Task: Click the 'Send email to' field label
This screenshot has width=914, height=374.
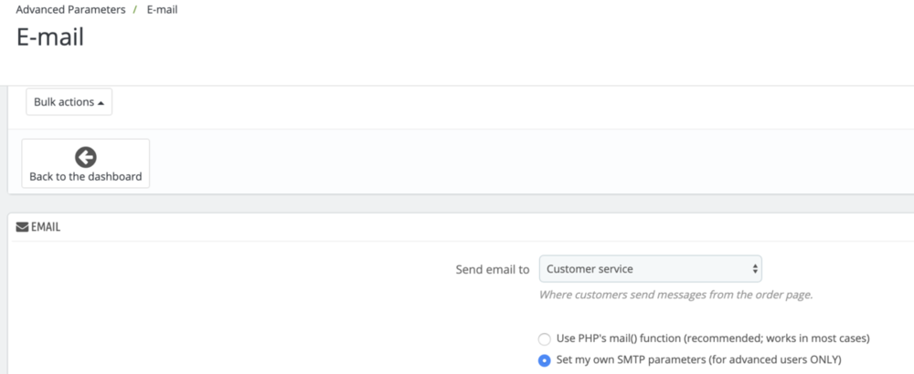Action: pyautogui.click(x=492, y=269)
